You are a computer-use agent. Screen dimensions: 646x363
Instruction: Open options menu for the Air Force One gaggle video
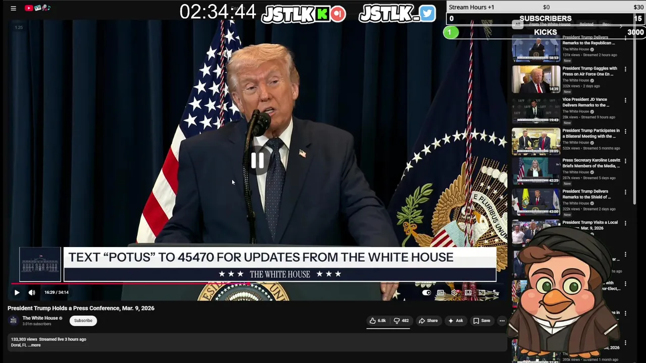pos(625,69)
